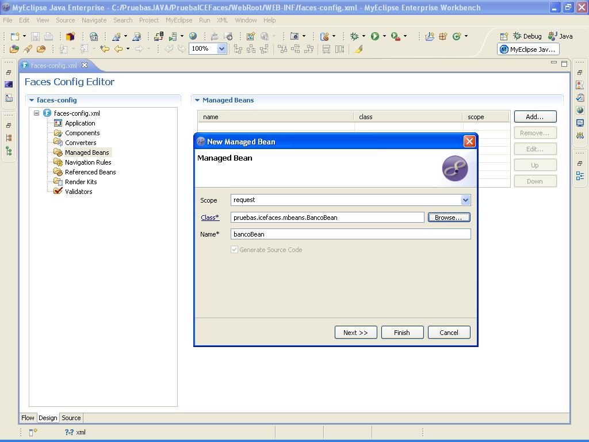Image resolution: width=589 pixels, height=442 pixels.
Task: Click the Browse... button
Action: [x=449, y=217]
